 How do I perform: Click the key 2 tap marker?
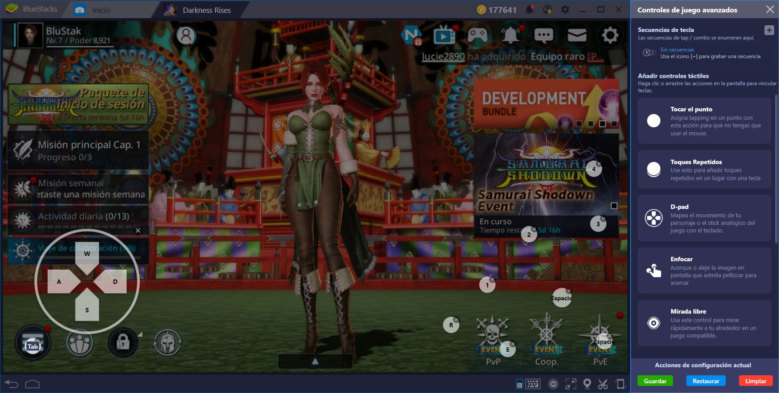point(528,234)
